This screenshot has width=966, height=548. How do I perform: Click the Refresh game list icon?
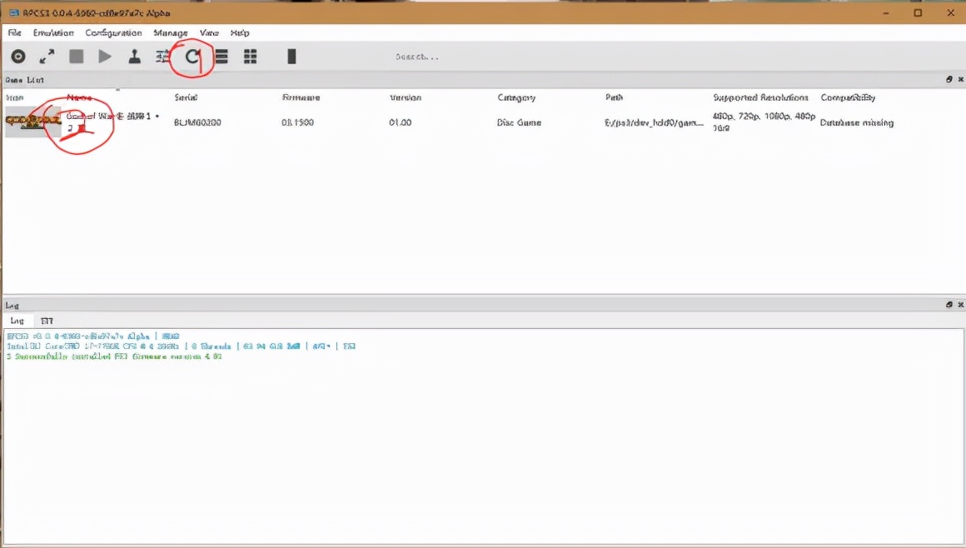click(x=192, y=57)
